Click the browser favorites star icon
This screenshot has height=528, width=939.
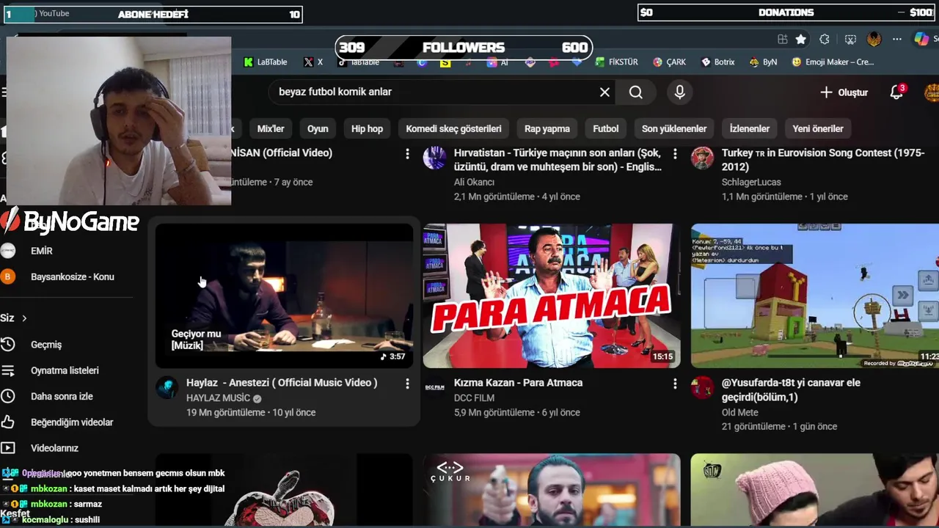(x=801, y=39)
